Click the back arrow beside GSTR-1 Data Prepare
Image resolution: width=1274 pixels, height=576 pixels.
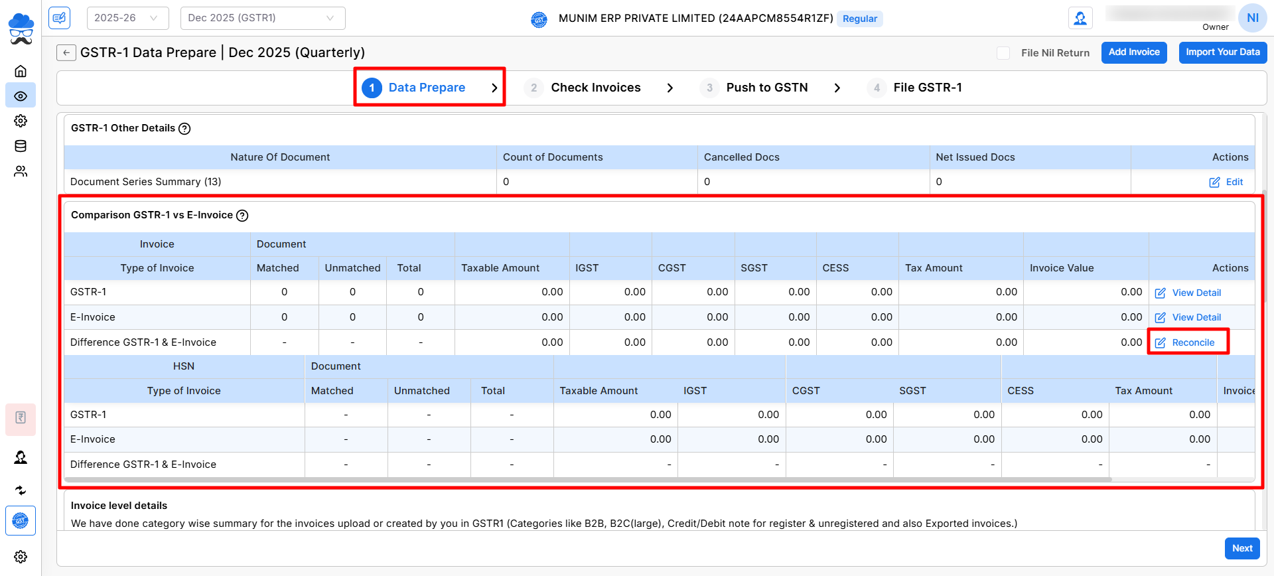pyautogui.click(x=66, y=52)
